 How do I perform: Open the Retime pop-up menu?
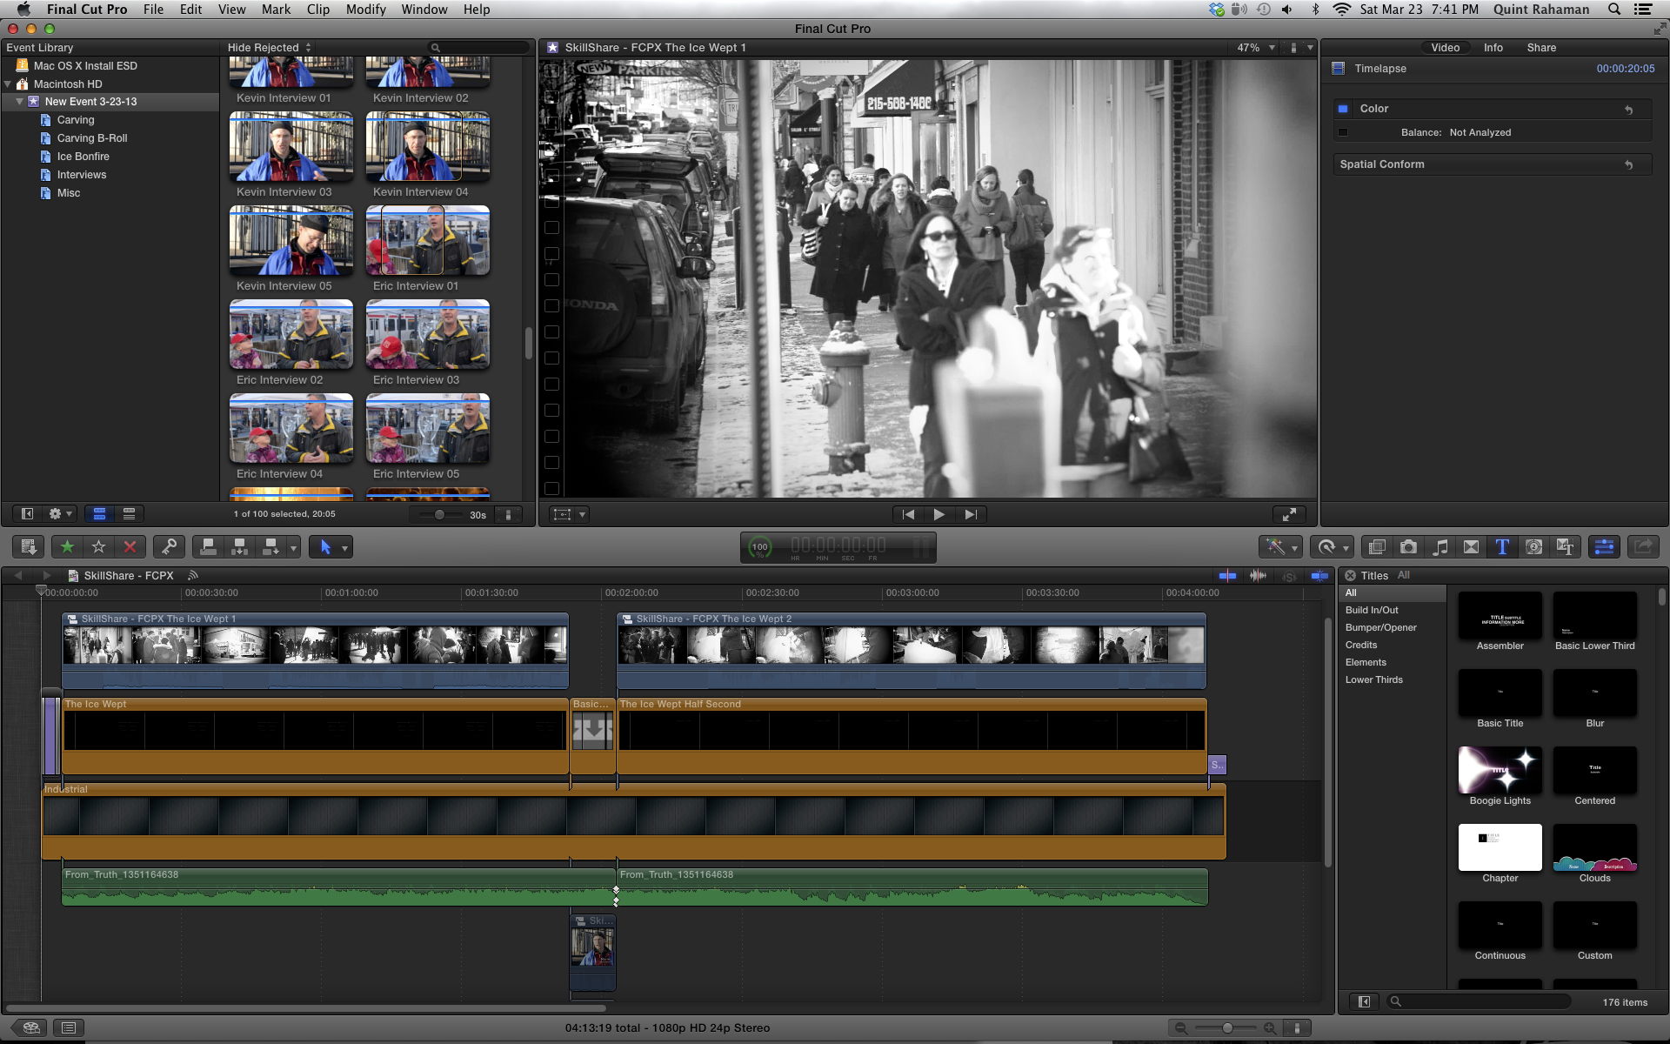(x=1333, y=546)
